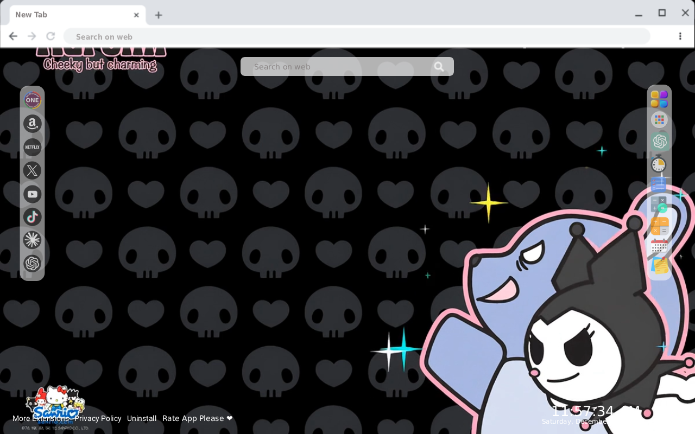Launch the TikTok shortcut icon
The width and height of the screenshot is (695, 434).
click(32, 217)
